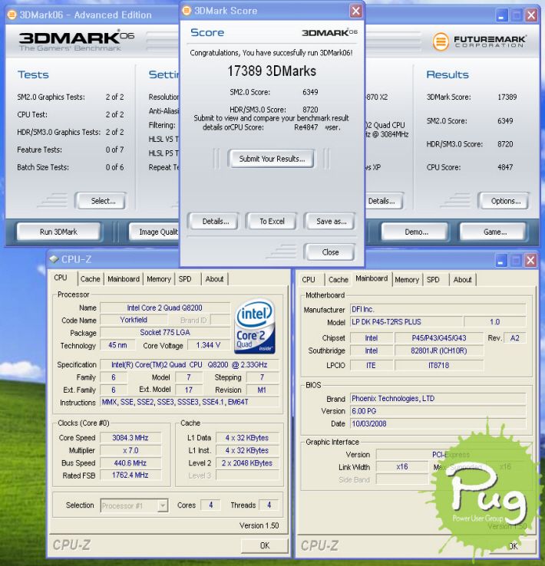Click Manufacturer field DFI Inc.
The image size is (545, 566).
point(438,309)
